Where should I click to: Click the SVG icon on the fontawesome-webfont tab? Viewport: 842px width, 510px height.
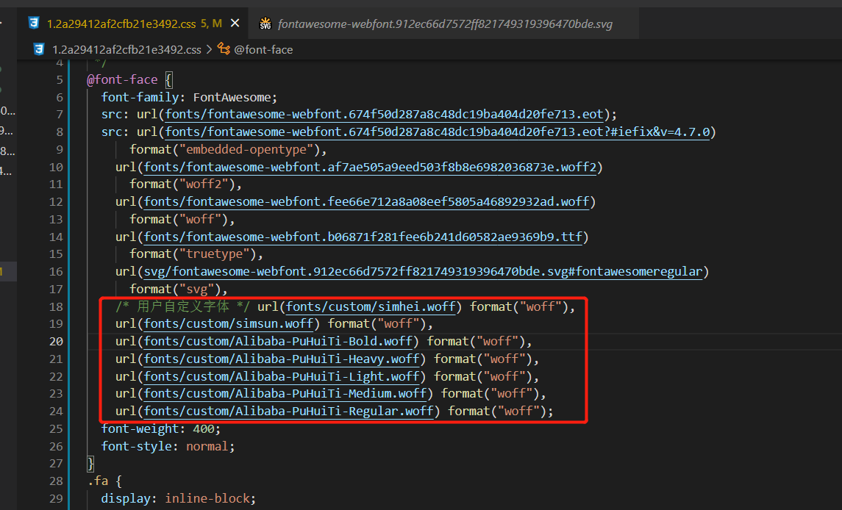(x=265, y=23)
